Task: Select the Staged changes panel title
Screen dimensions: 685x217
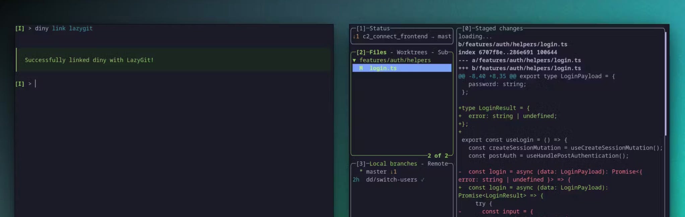Action: coord(499,28)
